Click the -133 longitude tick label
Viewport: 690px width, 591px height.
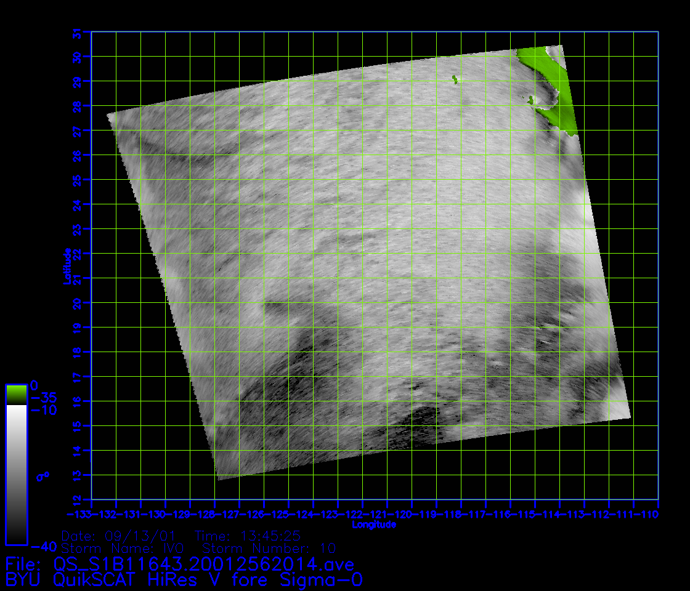pos(79,514)
